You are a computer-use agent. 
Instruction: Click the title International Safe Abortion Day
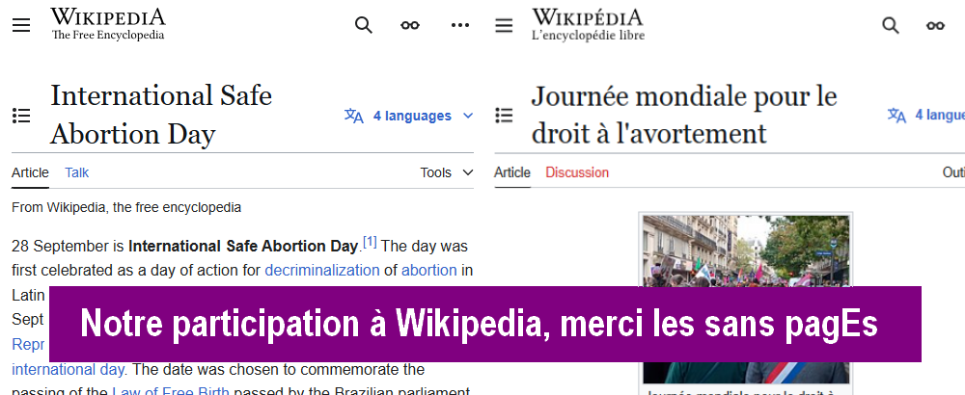pos(161,115)
